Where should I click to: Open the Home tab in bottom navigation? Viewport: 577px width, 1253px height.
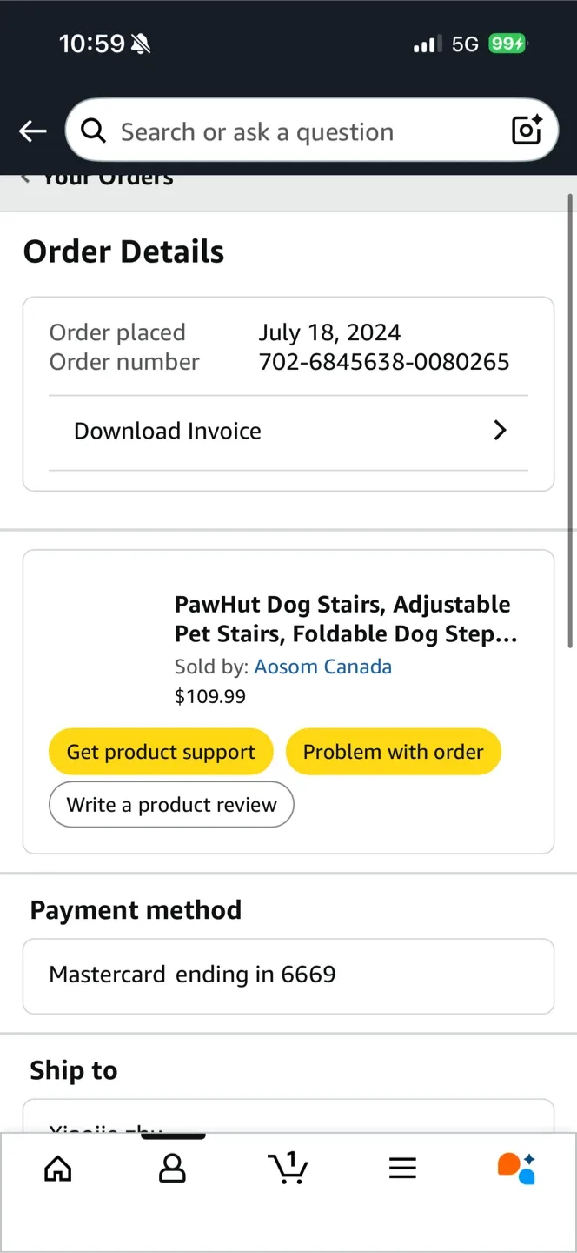(57, 1169)
